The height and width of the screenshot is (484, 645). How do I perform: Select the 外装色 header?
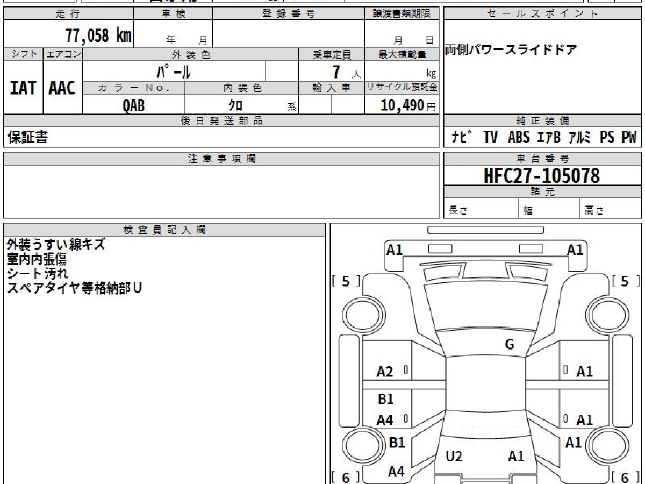pyautogui.click(x=191, y=54)
